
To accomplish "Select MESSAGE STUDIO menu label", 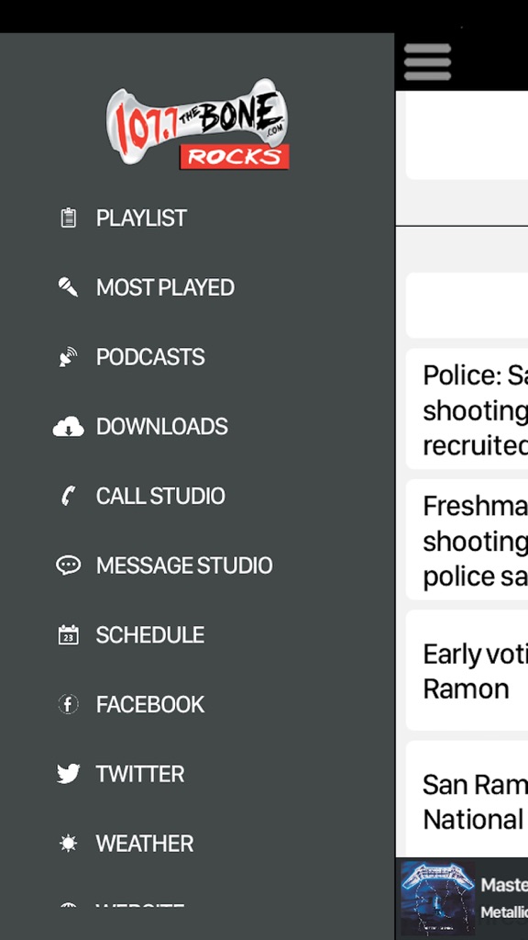I will (184, 565).
